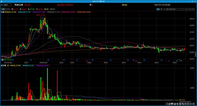
Task: Click the stock name 飛寶企業
Action: click(x=19, y=5)
